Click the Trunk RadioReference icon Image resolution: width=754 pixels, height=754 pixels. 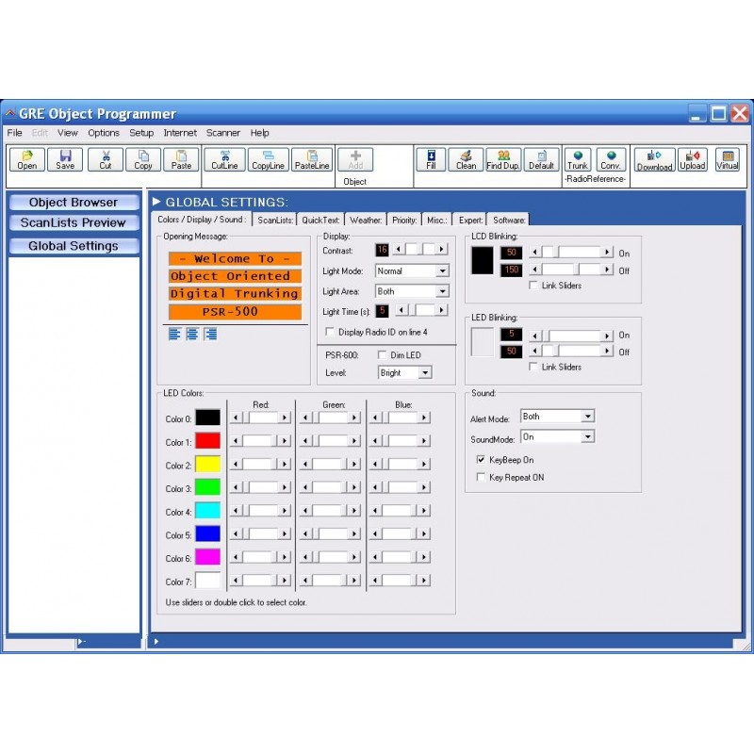(577, 160)
